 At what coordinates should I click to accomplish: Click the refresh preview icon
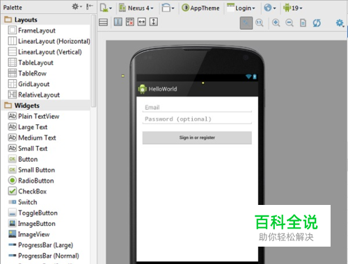pyautogui.click(x=317, y=23)
